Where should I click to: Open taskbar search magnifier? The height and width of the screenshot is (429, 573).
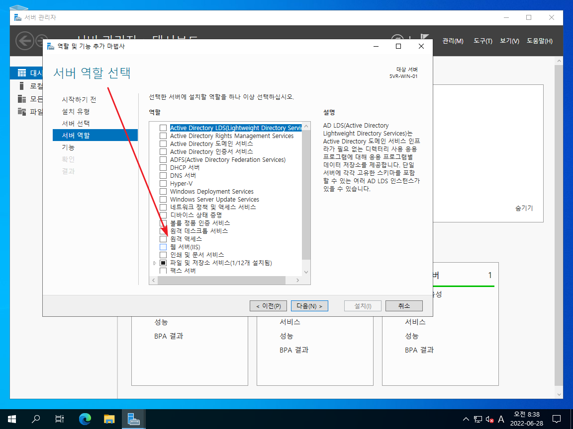pyautogui.click(x=36, y=419)
